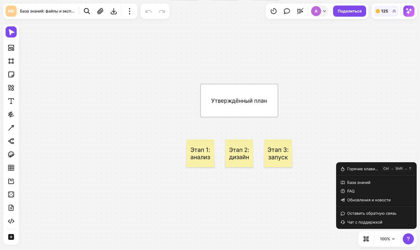Select the Утверждённый план rectangle
This screenshot has height=250, width=420.
coord(239,101)
